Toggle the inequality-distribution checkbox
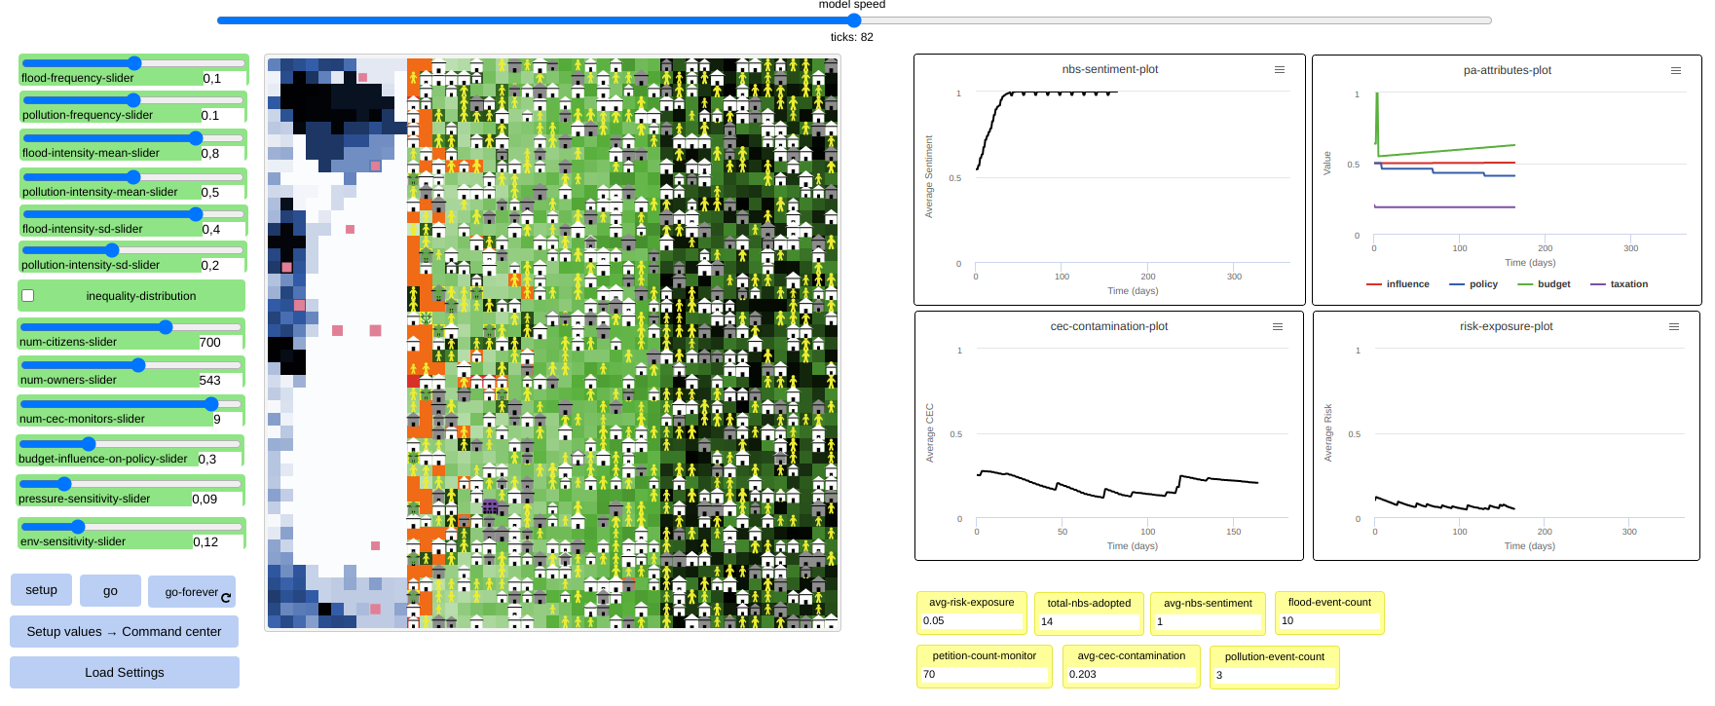The image size is (1715, 706). [28, 296]
